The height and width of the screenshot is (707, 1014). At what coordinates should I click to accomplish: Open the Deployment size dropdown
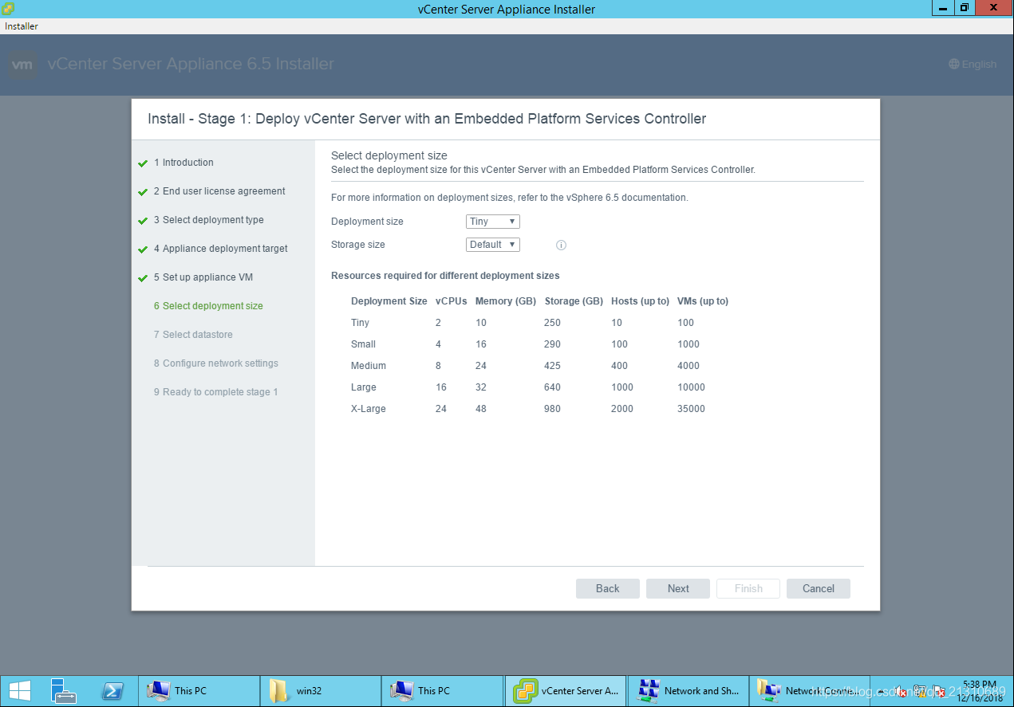(x=493, y=222)
